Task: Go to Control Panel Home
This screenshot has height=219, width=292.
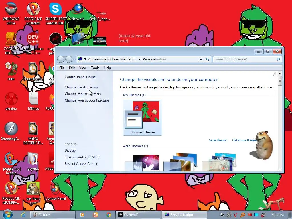Action: click(x=80, y=77)
